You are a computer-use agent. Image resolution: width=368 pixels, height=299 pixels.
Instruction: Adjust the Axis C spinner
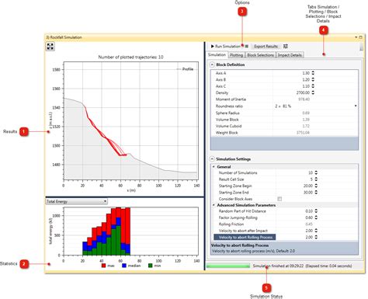coord(313,86)
